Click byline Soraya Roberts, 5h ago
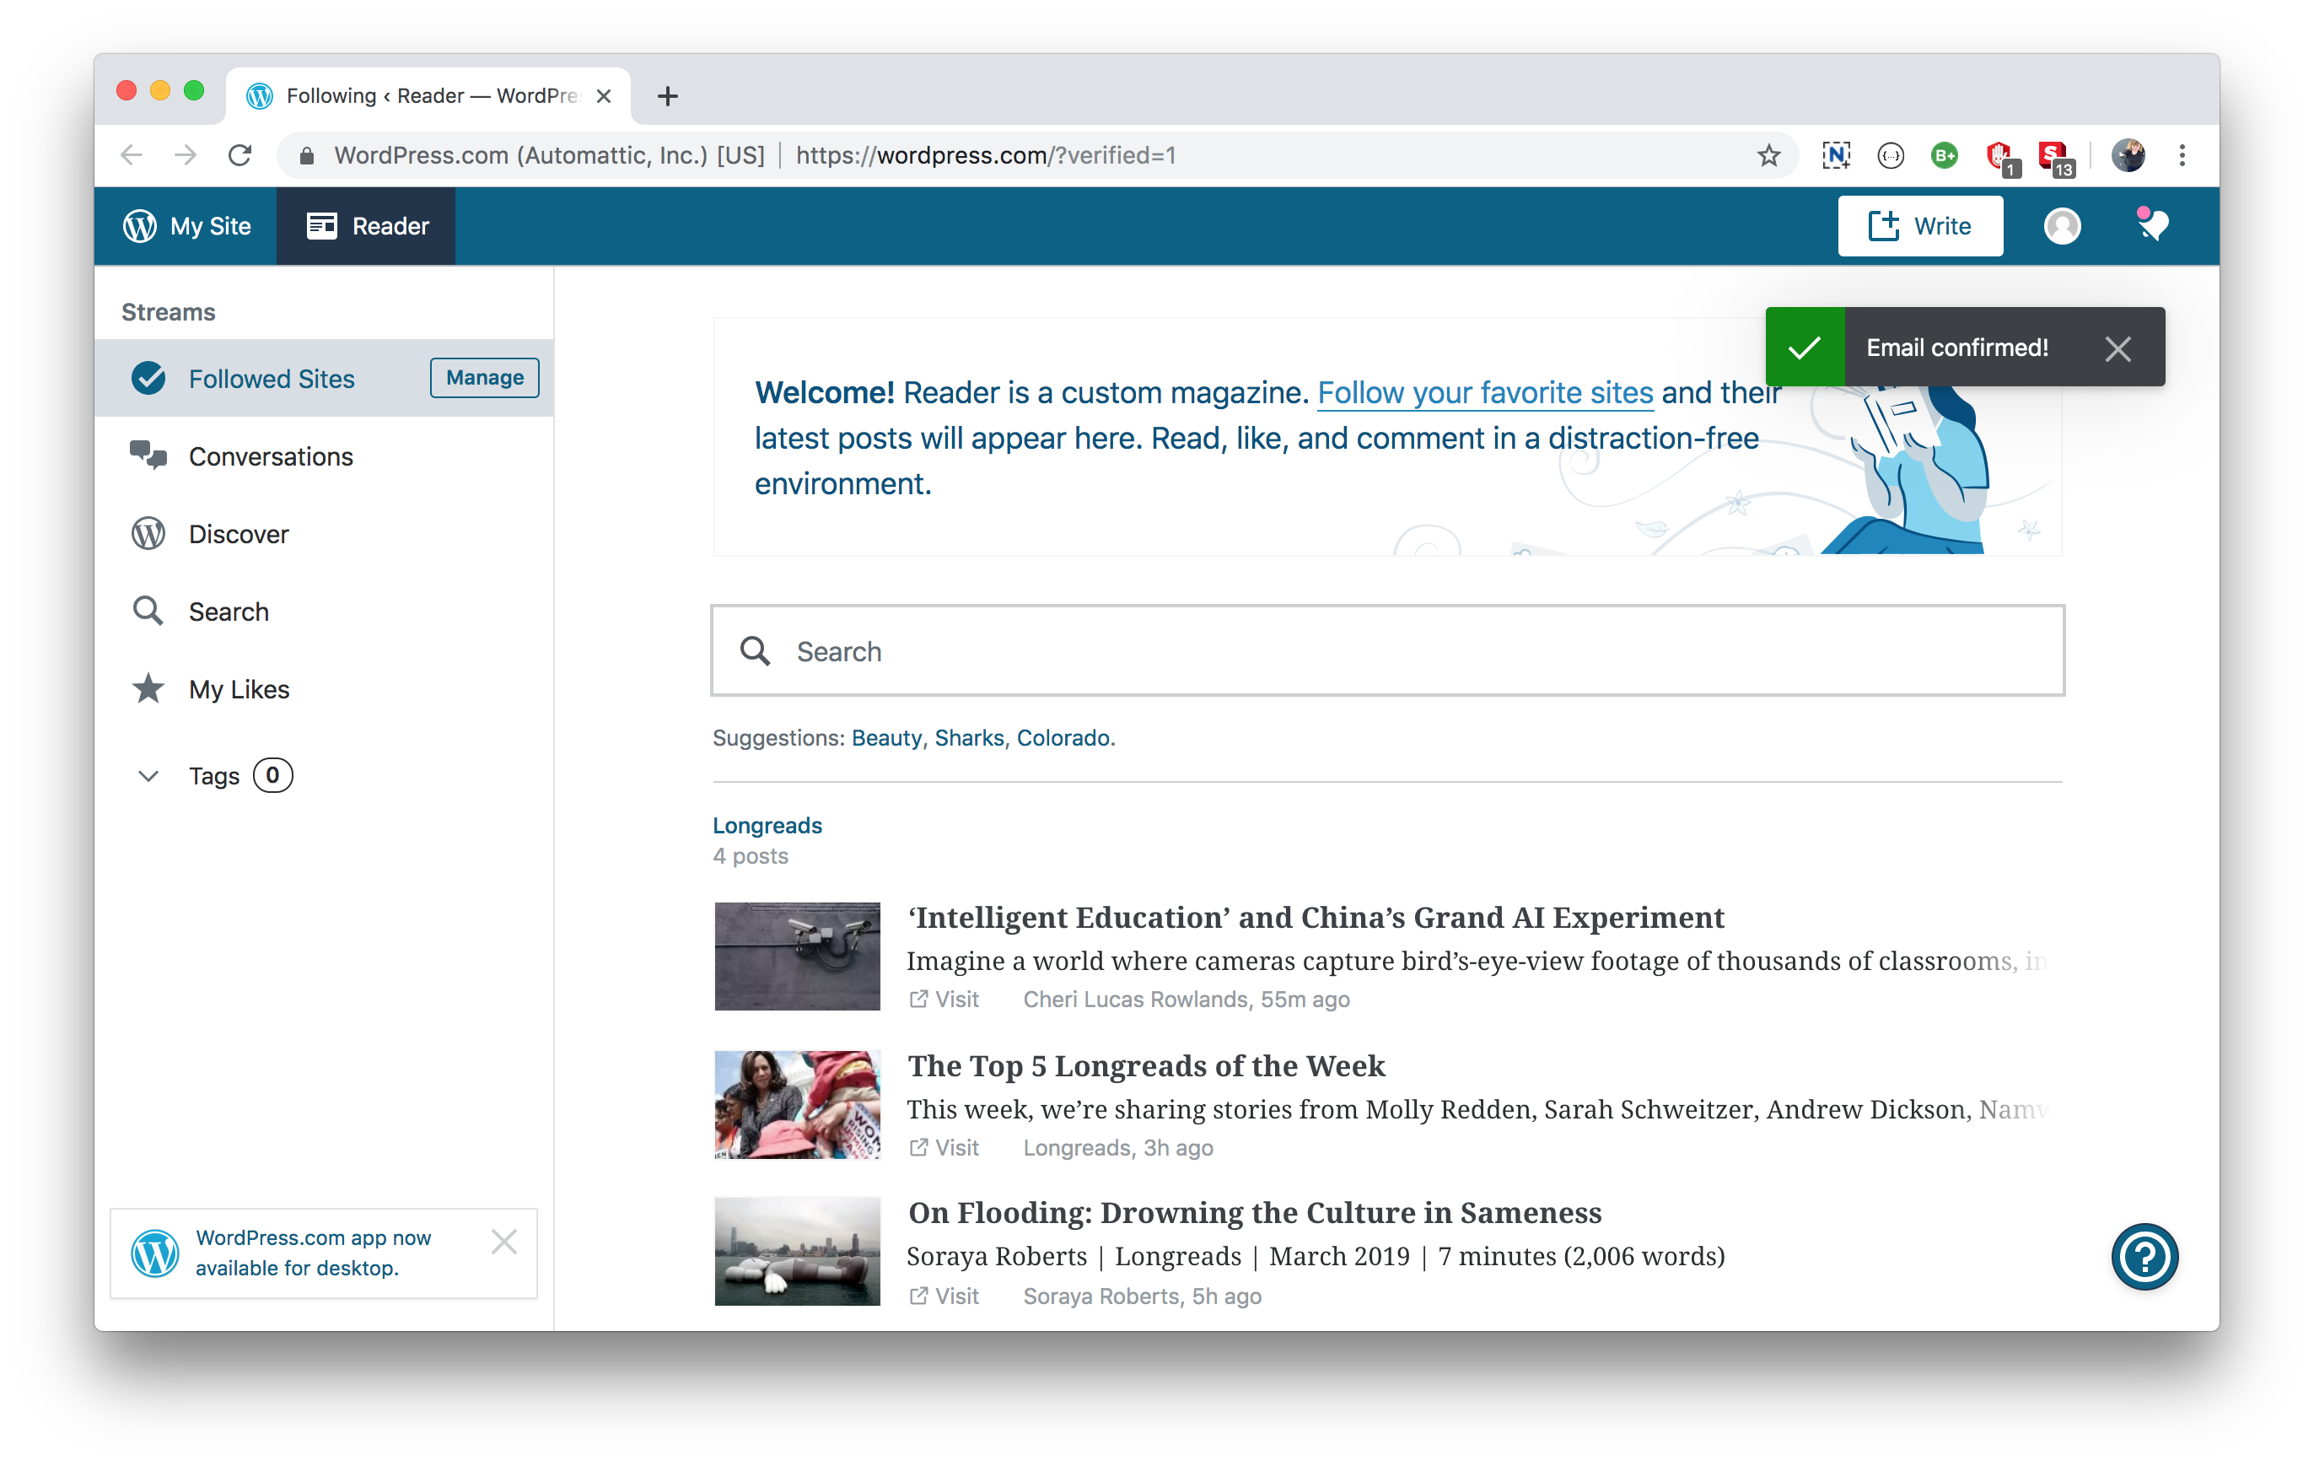The image size is (2314, 1466). [1142, 1296]
